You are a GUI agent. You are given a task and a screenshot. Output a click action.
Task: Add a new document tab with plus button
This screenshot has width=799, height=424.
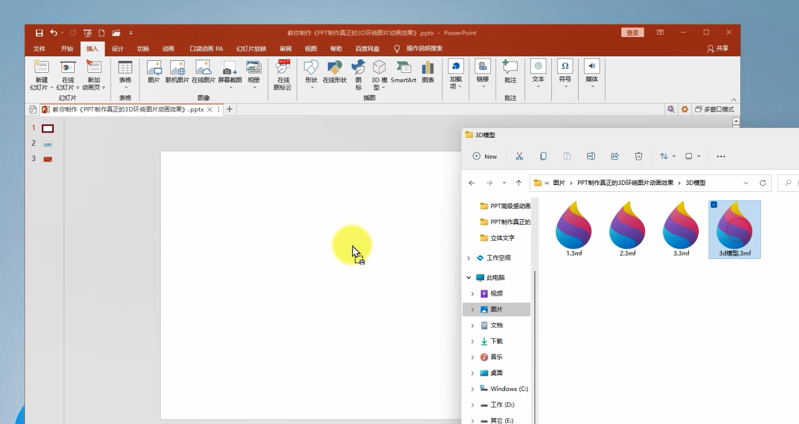click(x=230, y=109)
